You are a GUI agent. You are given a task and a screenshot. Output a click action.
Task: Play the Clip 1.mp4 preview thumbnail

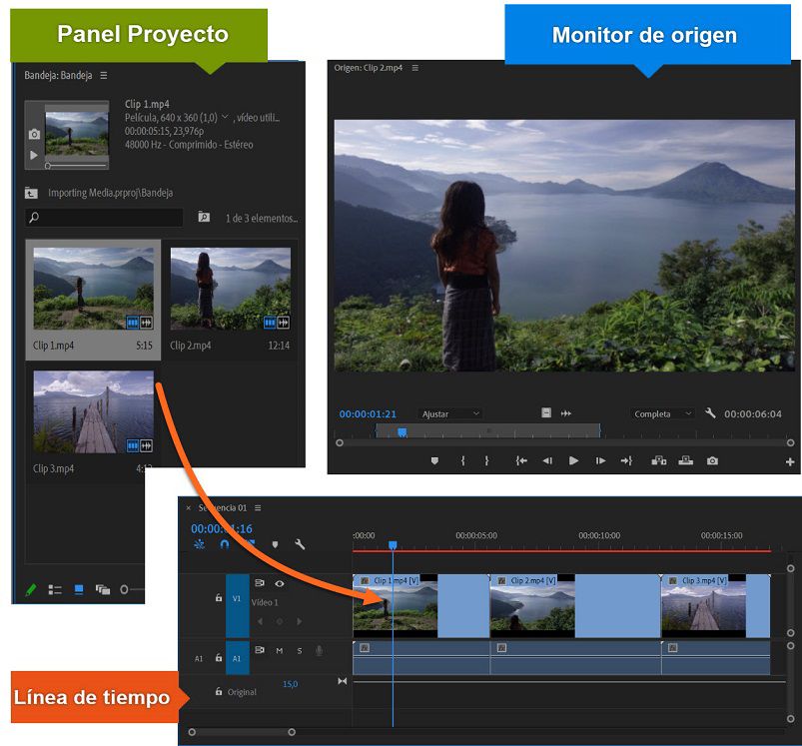34,155
